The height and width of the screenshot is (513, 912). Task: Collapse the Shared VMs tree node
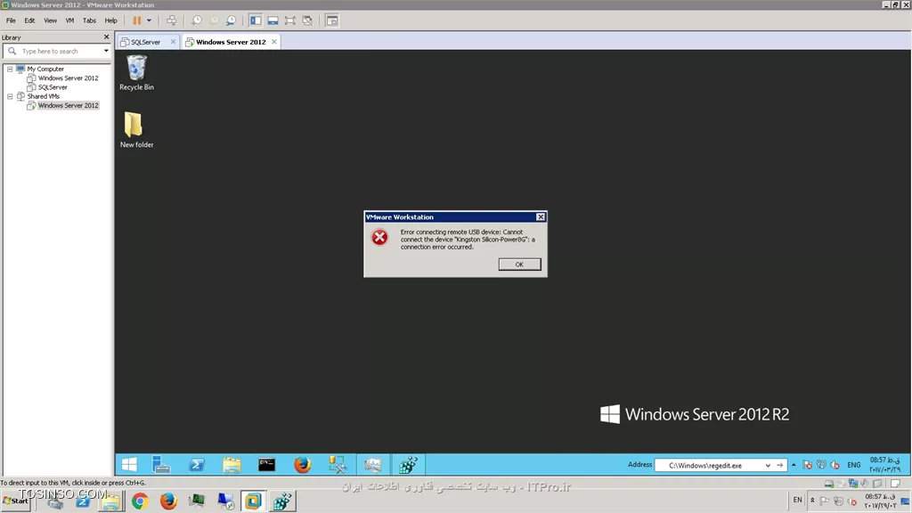10,96
